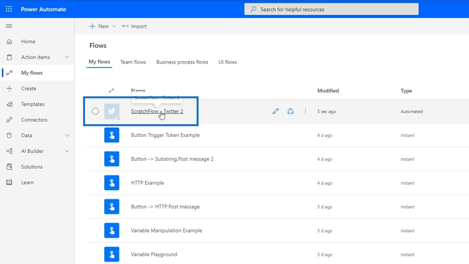
Task: Click the Twitter icon of ScratchFlow flow
Action: [112, 111]
